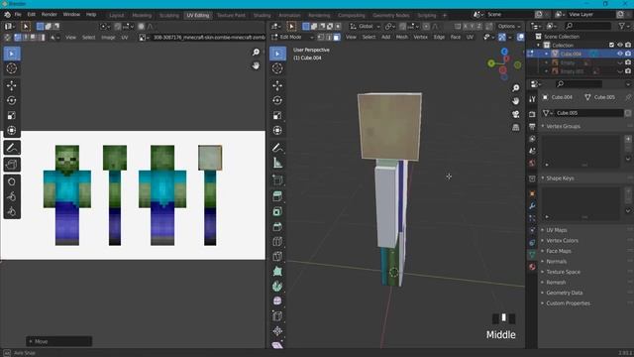
Task: Select the Knife tool
Action: pos(277,257)
